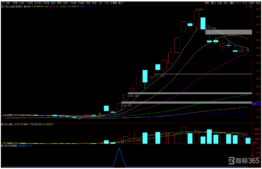262x169 pixels.
Task: Click the blue MA250: 2.13 label
Action: [x=92, y=7]
